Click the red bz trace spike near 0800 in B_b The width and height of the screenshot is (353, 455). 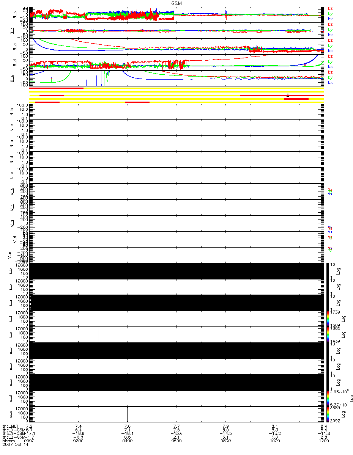(226, 16)
